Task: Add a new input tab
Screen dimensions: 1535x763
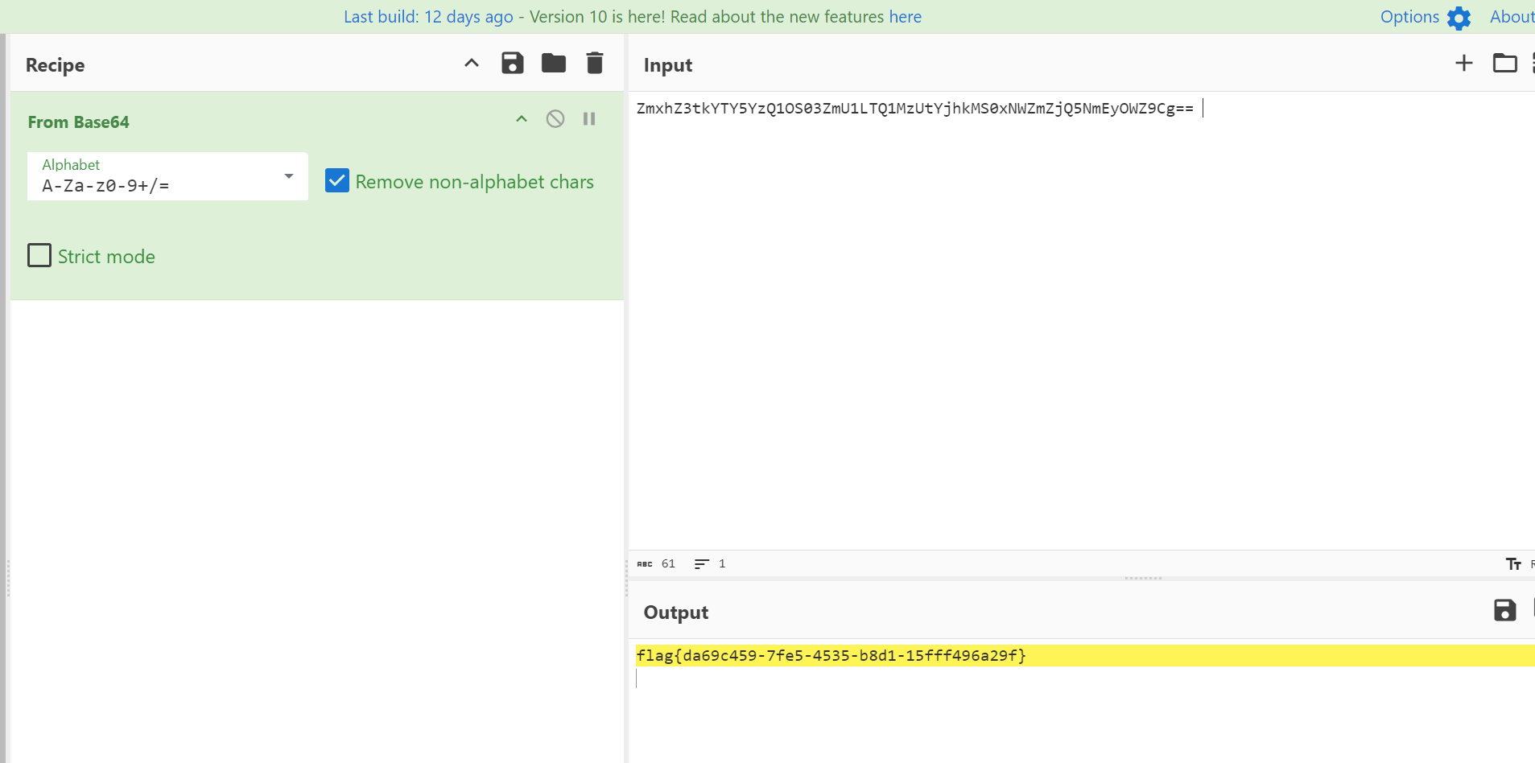Action: coord(1464,64)
